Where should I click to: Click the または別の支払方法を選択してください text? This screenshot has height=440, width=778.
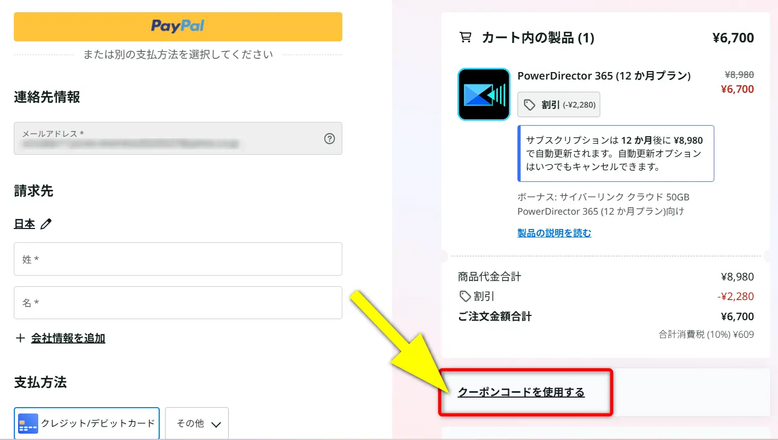pyautogui.click(x=178, y=55)
